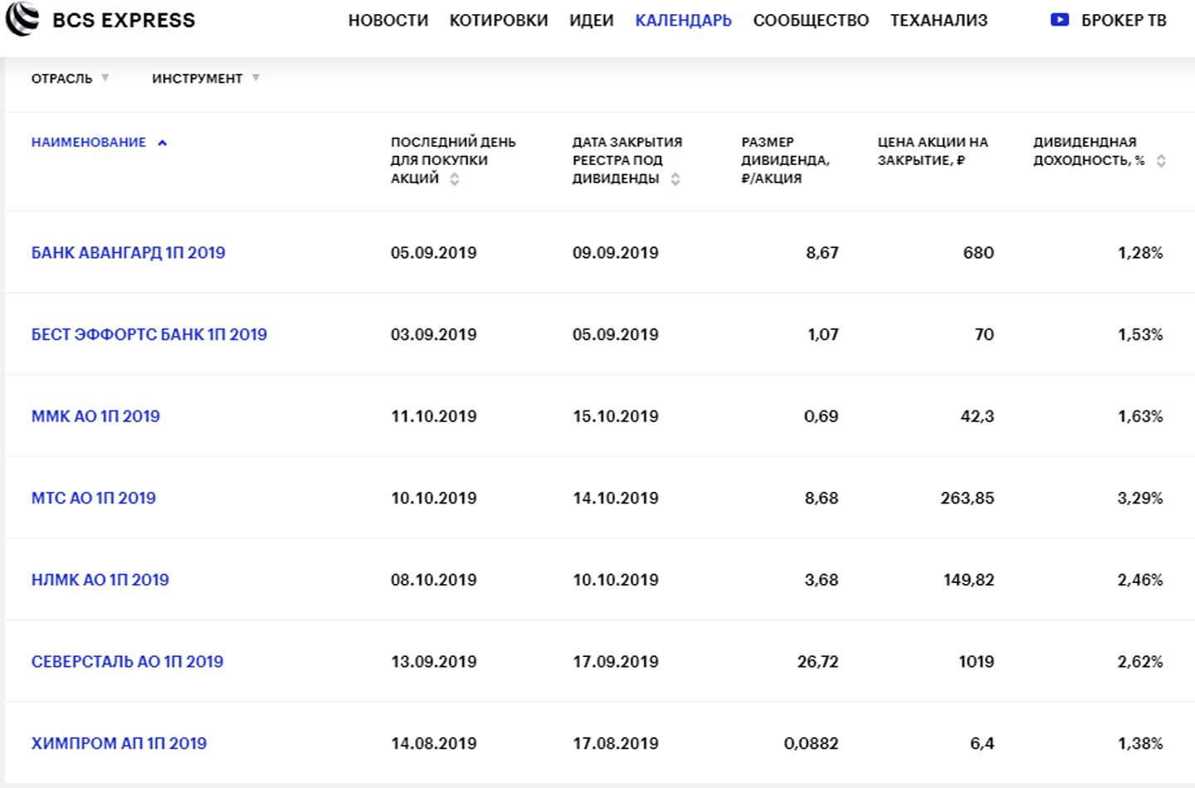The height and width of the screenshot is (788, 1195).
Task: Select last purchase date 05.09.2019
Action: point(434,252)
